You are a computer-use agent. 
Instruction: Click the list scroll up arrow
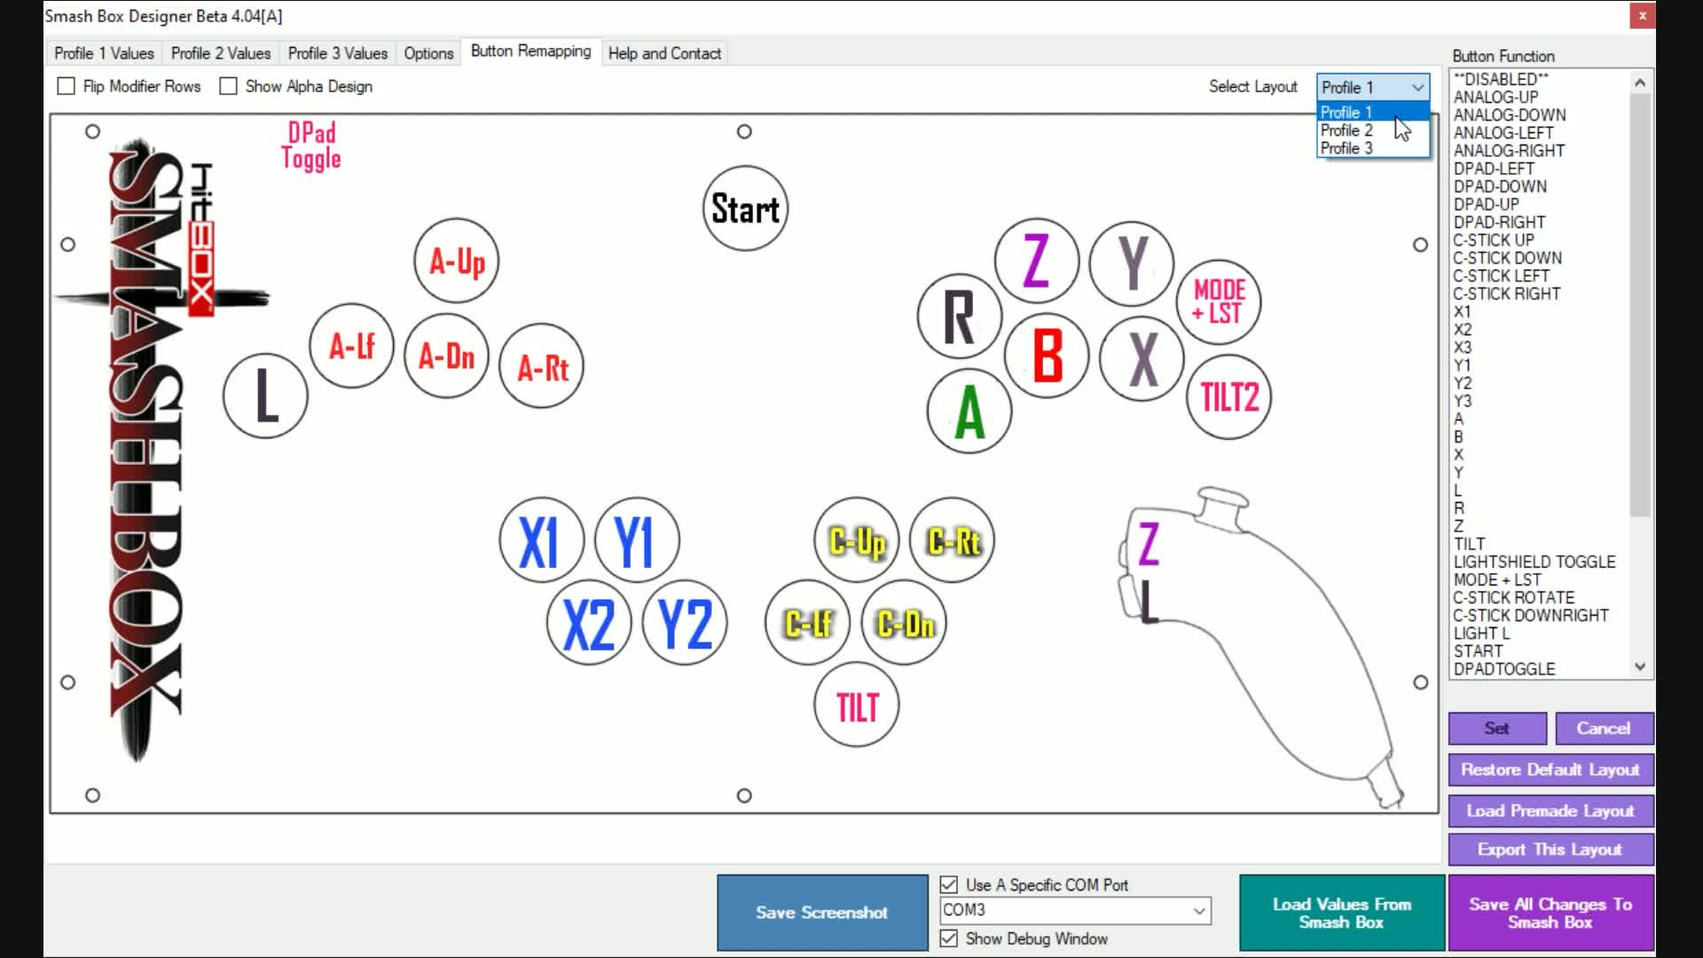click(x=1640, y=82)
